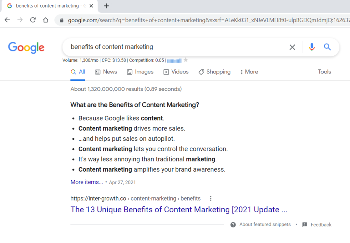
Task: Click 'lets you control the conversation' bullet
Action: [153, 149]
